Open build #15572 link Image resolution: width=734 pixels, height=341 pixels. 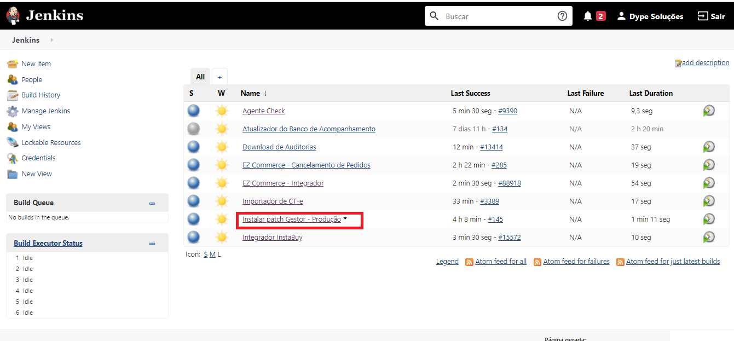[510, 237]
